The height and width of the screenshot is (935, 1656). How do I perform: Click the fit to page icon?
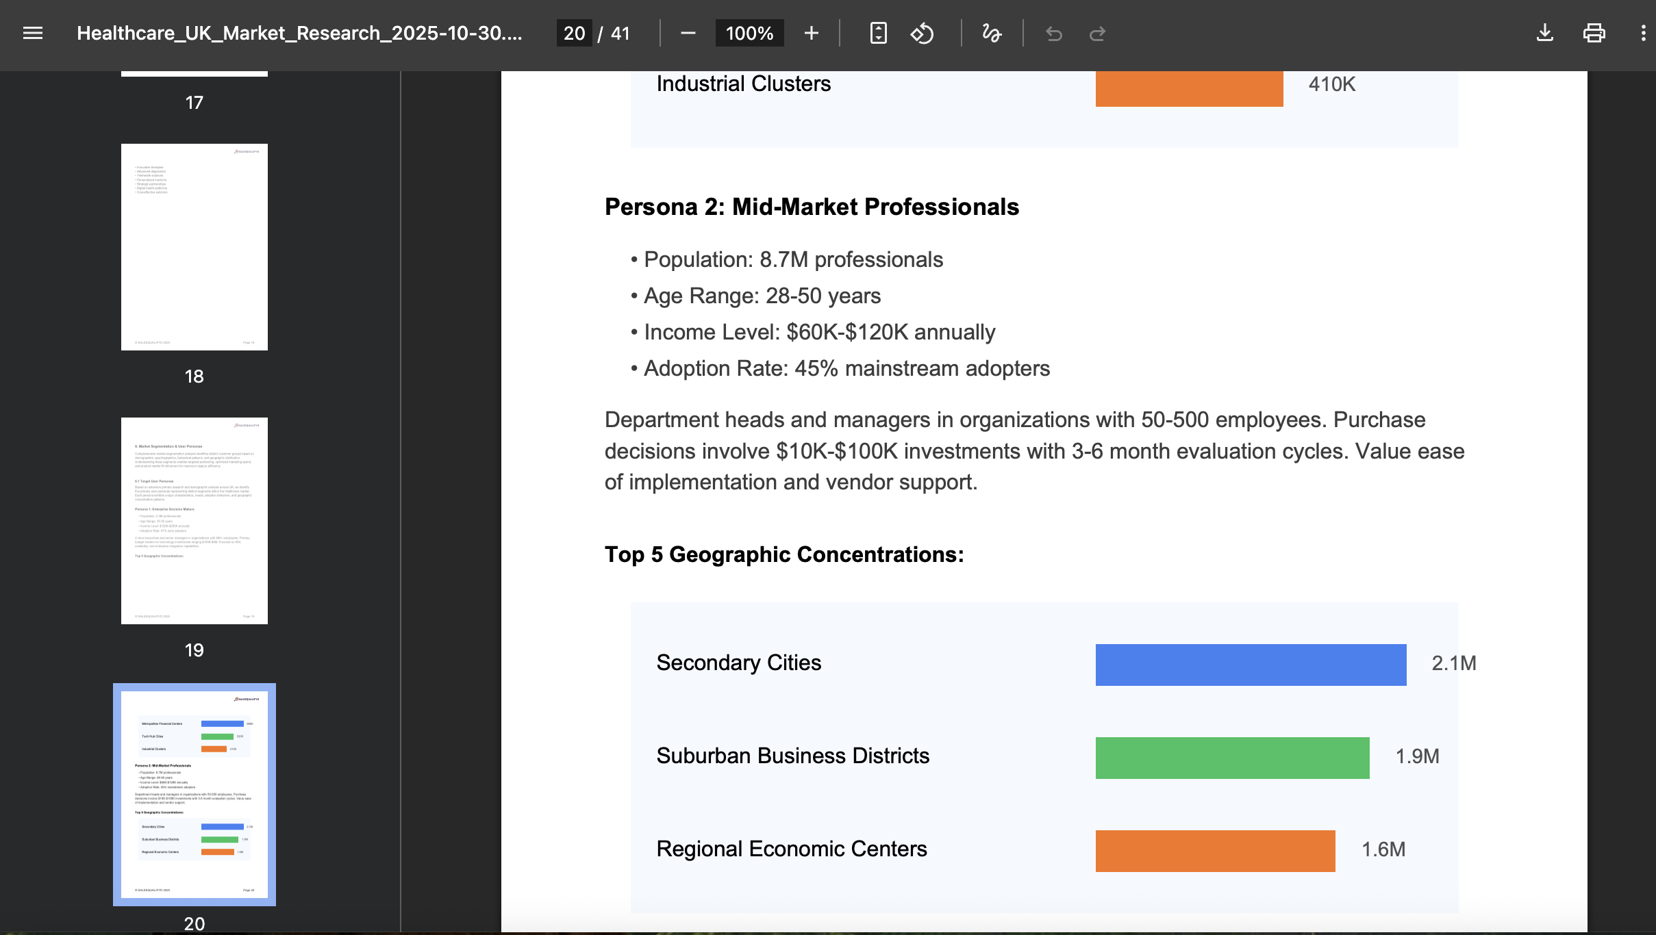pos(878,33)
